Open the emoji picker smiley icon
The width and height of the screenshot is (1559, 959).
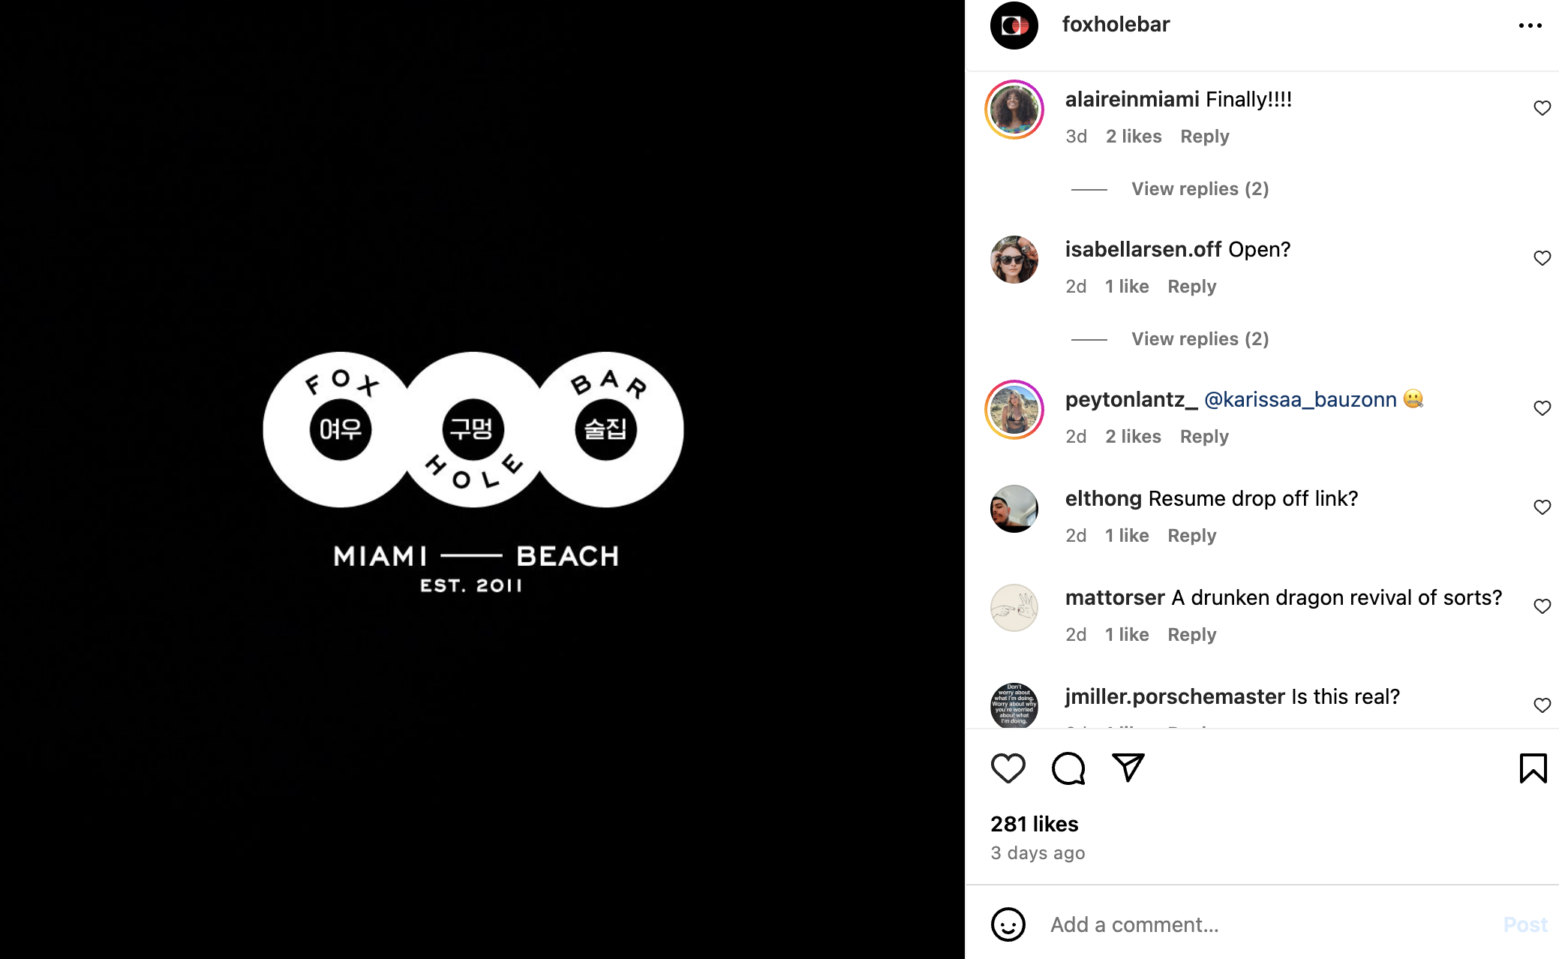tap(1008, 924)
